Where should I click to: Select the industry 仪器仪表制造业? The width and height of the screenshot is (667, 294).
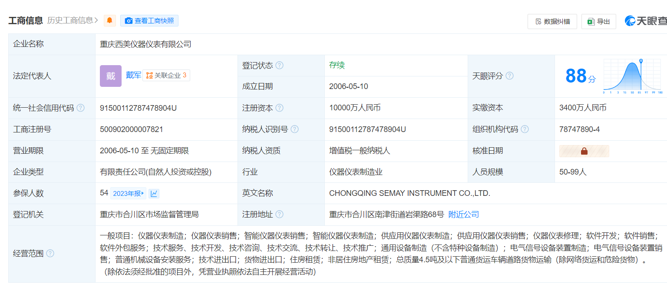click(x=356, y=172)
